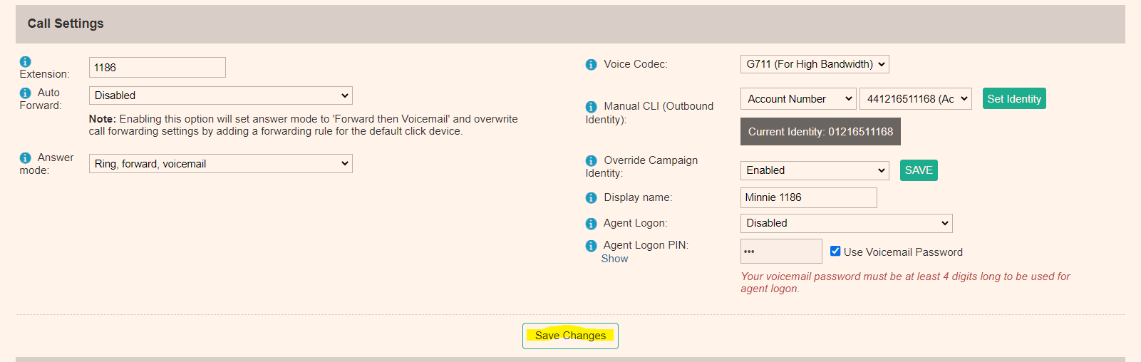
Task: Click the Set Identity button
Action: coord(1014,99)
